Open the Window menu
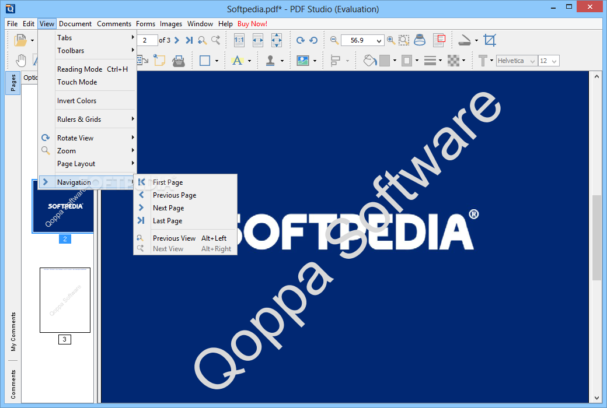 pos(200,23)
